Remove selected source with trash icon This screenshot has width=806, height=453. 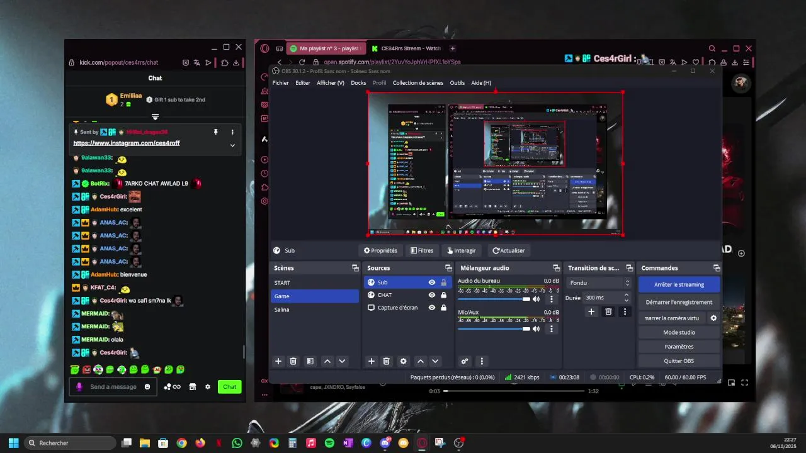pyautogui.click(x=387, y=361)
